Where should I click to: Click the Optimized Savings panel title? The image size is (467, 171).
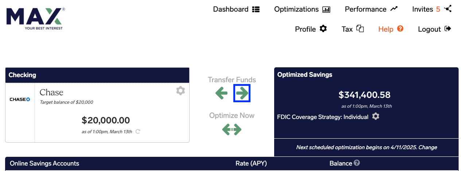point(305,75)
